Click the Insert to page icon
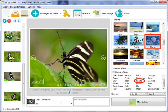 click(x=97, y=13)
